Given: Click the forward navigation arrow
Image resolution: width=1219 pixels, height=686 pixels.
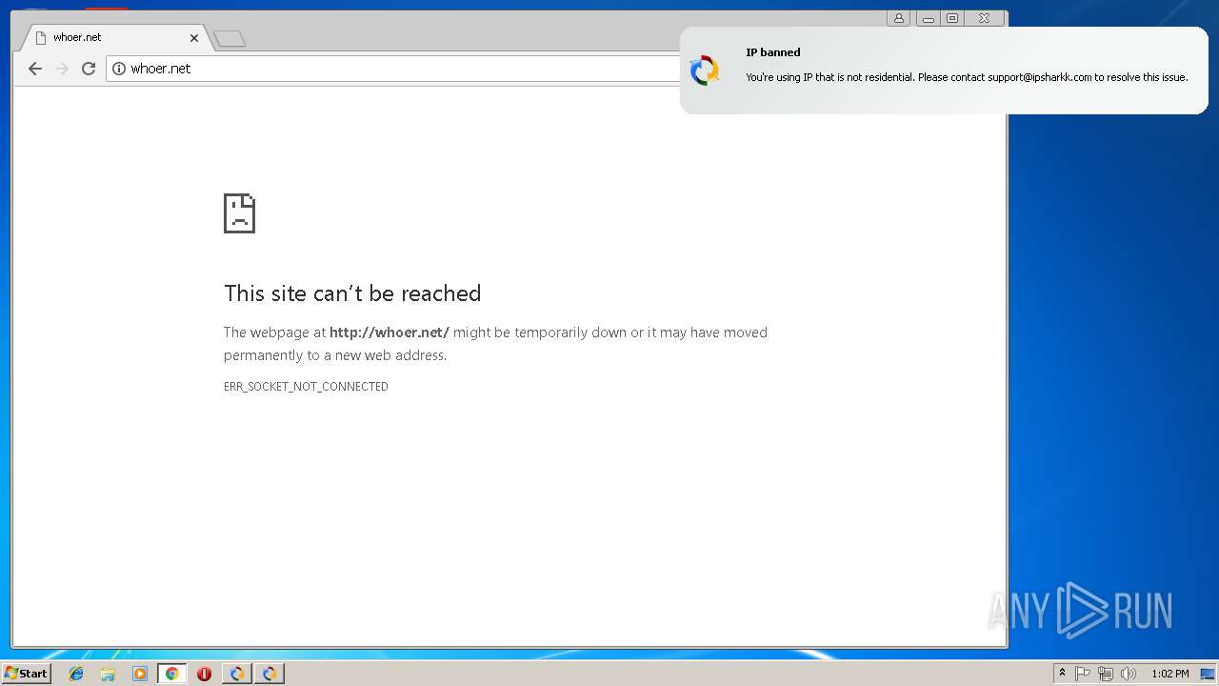Looking at the screenshot, I should (62, 69).
